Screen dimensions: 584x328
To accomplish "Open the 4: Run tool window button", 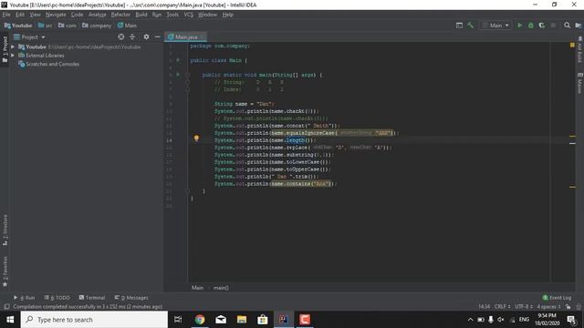I will [25, 298].
